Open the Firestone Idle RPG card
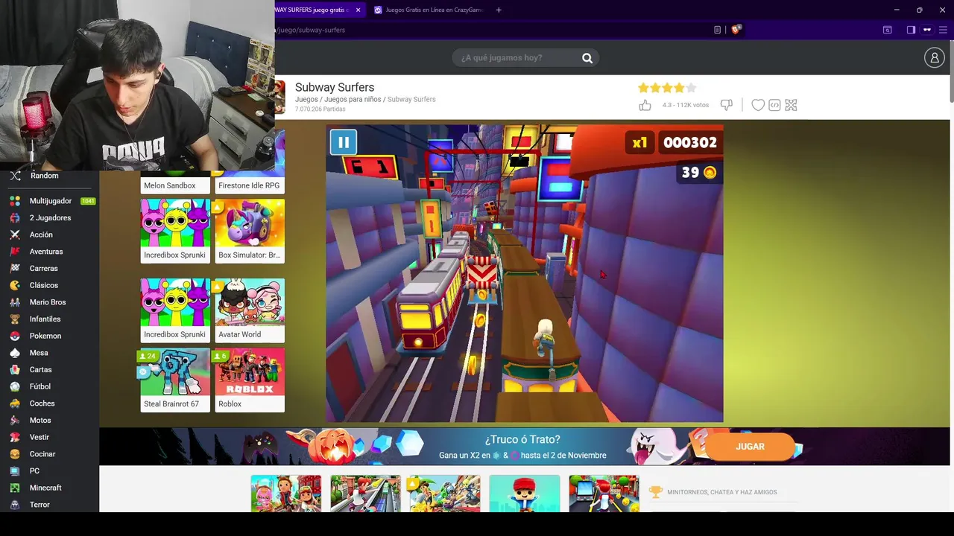Screen dimensions: 954x536 249,184
